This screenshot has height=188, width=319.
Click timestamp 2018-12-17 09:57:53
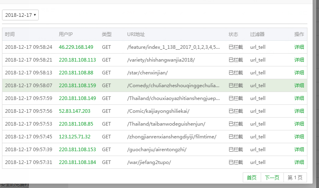click(x=29, y=124)
